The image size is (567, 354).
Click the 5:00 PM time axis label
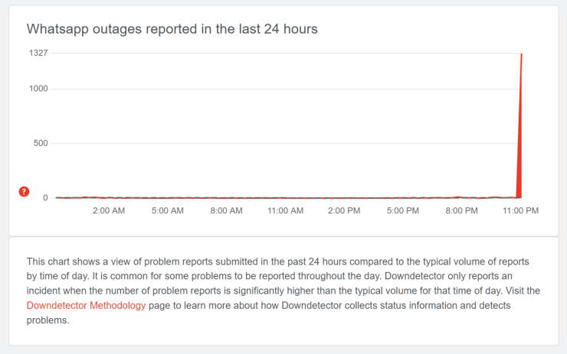[x=403, y=211]
